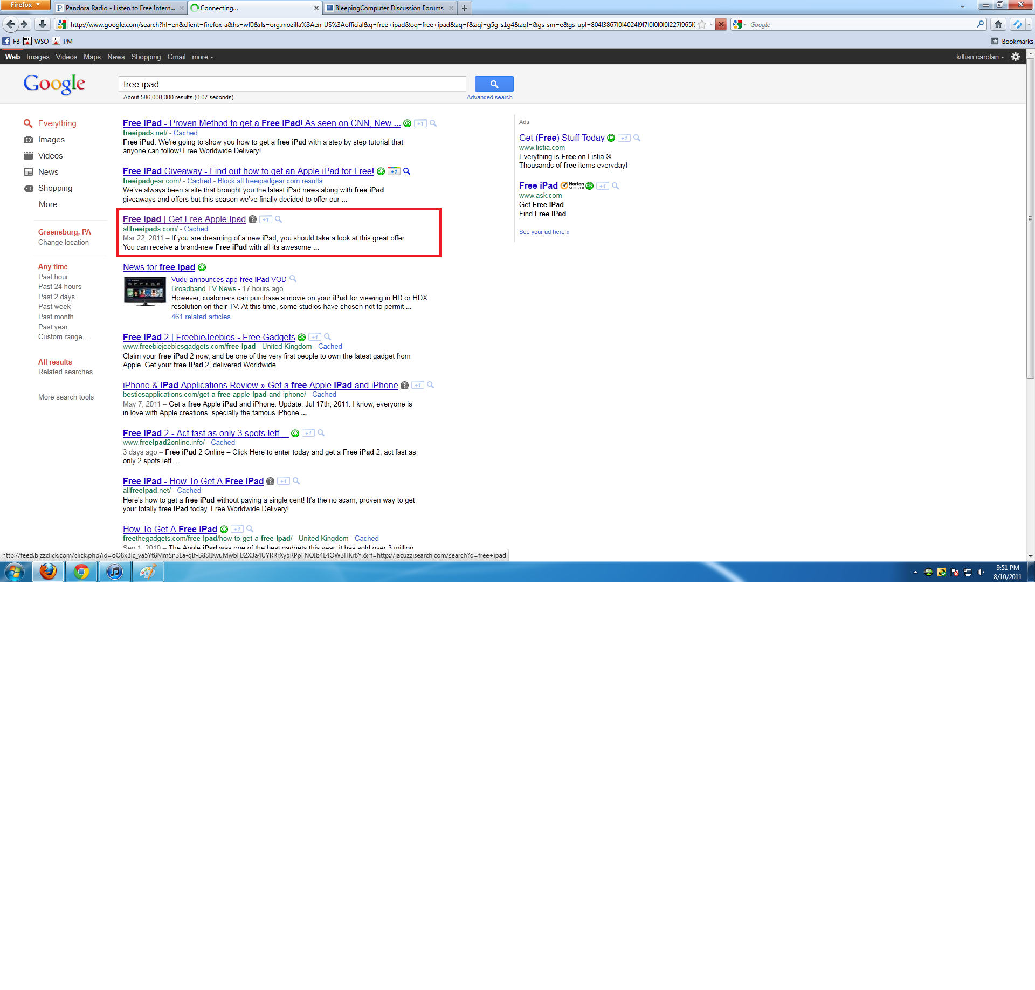Click Change location link
This screenshot has width=1035, height=990.
(64, 243)
